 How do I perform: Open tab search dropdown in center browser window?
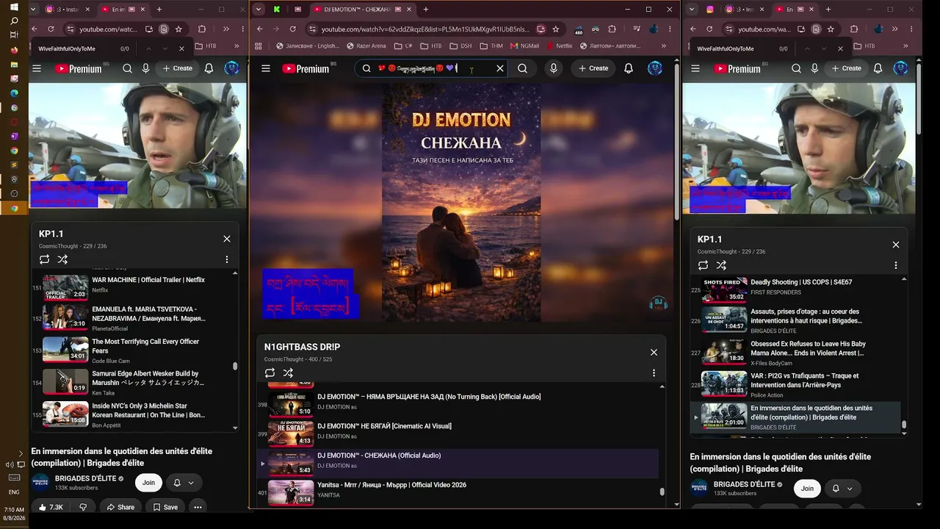click(258, 10)
